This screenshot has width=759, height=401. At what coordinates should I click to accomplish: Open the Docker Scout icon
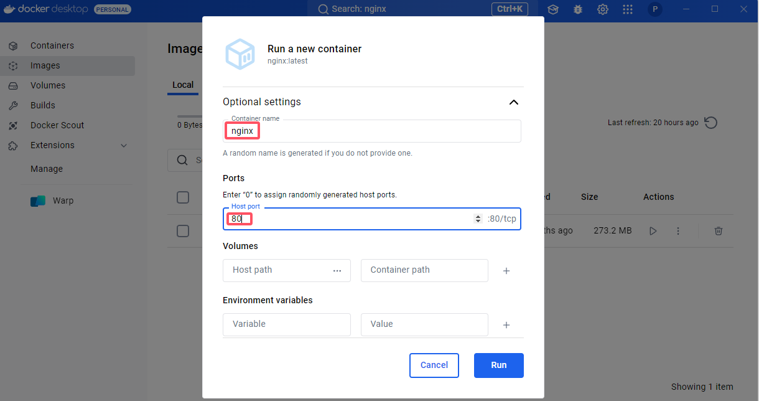point(14,125)
